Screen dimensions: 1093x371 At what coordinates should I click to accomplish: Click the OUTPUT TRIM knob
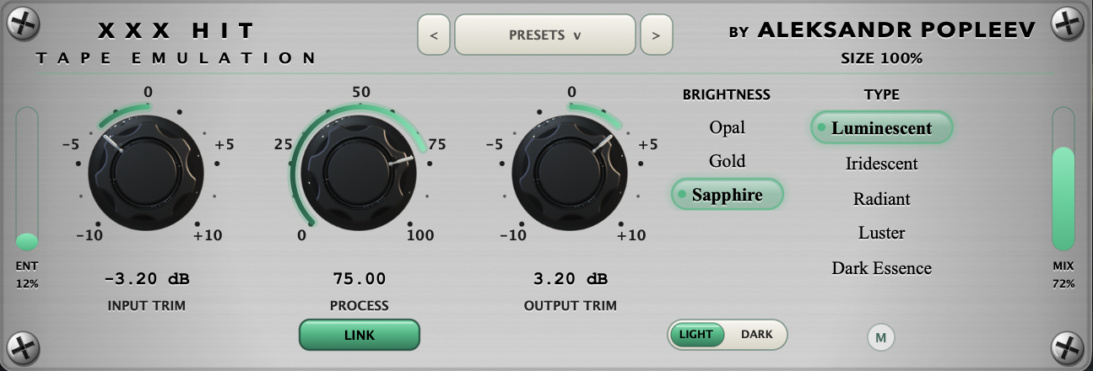(x=570, y=172)
